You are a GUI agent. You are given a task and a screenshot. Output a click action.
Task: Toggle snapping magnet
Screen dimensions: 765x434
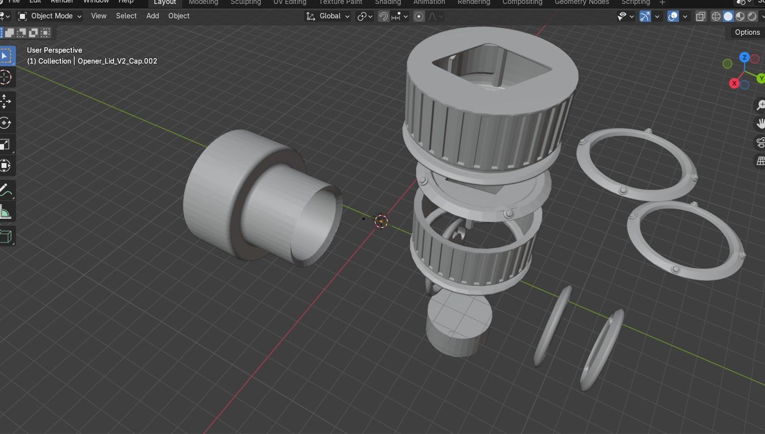click(383, 16)
